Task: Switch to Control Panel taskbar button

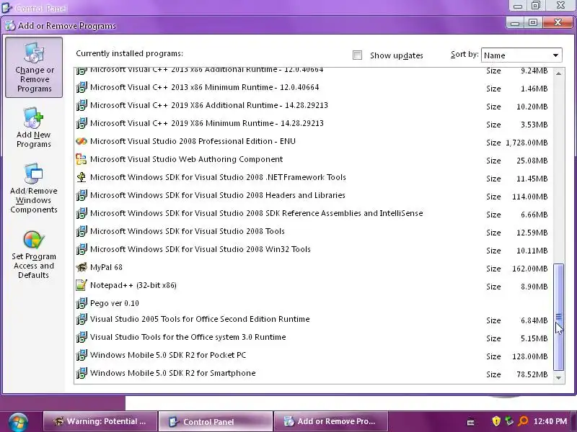Action: click(216, 421)
